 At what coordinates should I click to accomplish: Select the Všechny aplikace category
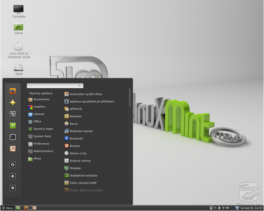(41, 93)
